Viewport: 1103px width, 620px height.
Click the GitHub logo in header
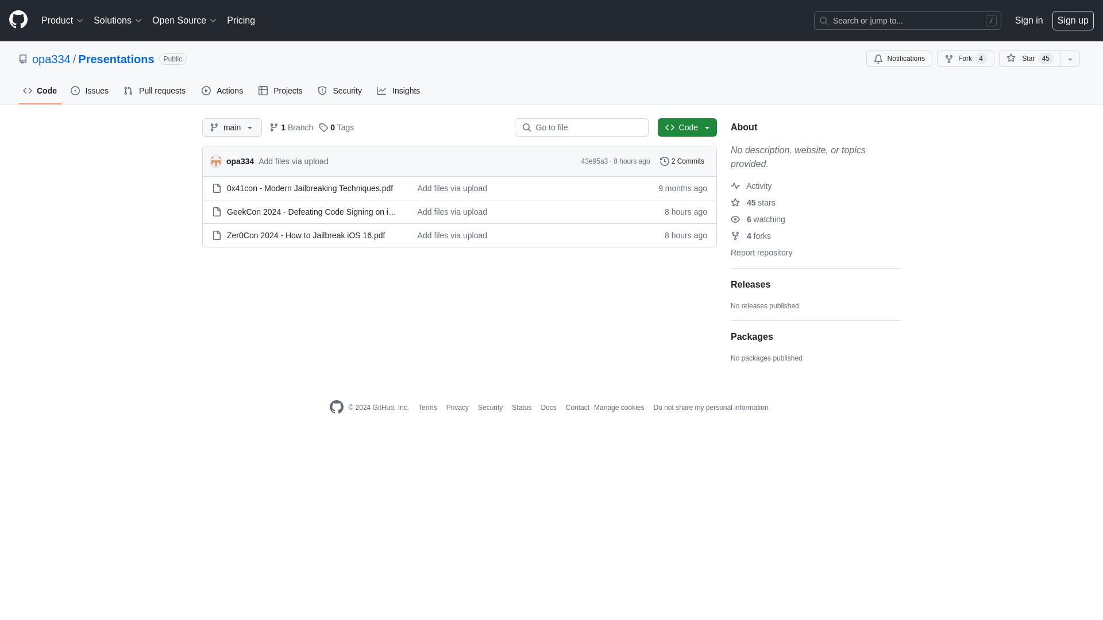click(18, 20)
